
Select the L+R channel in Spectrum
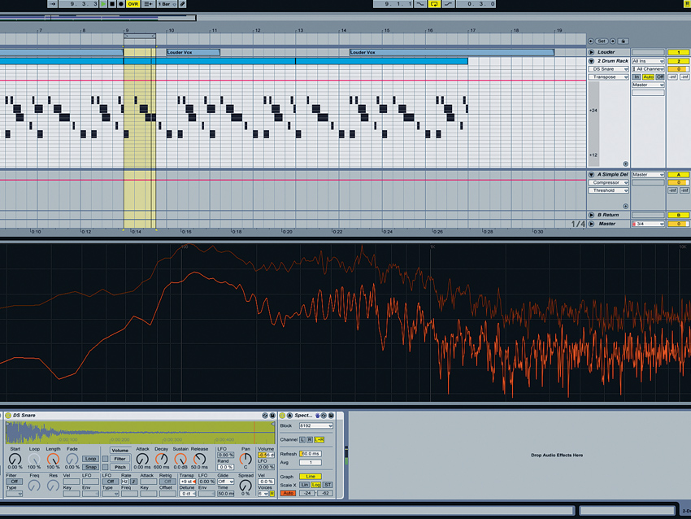click(x=319, y=439)
